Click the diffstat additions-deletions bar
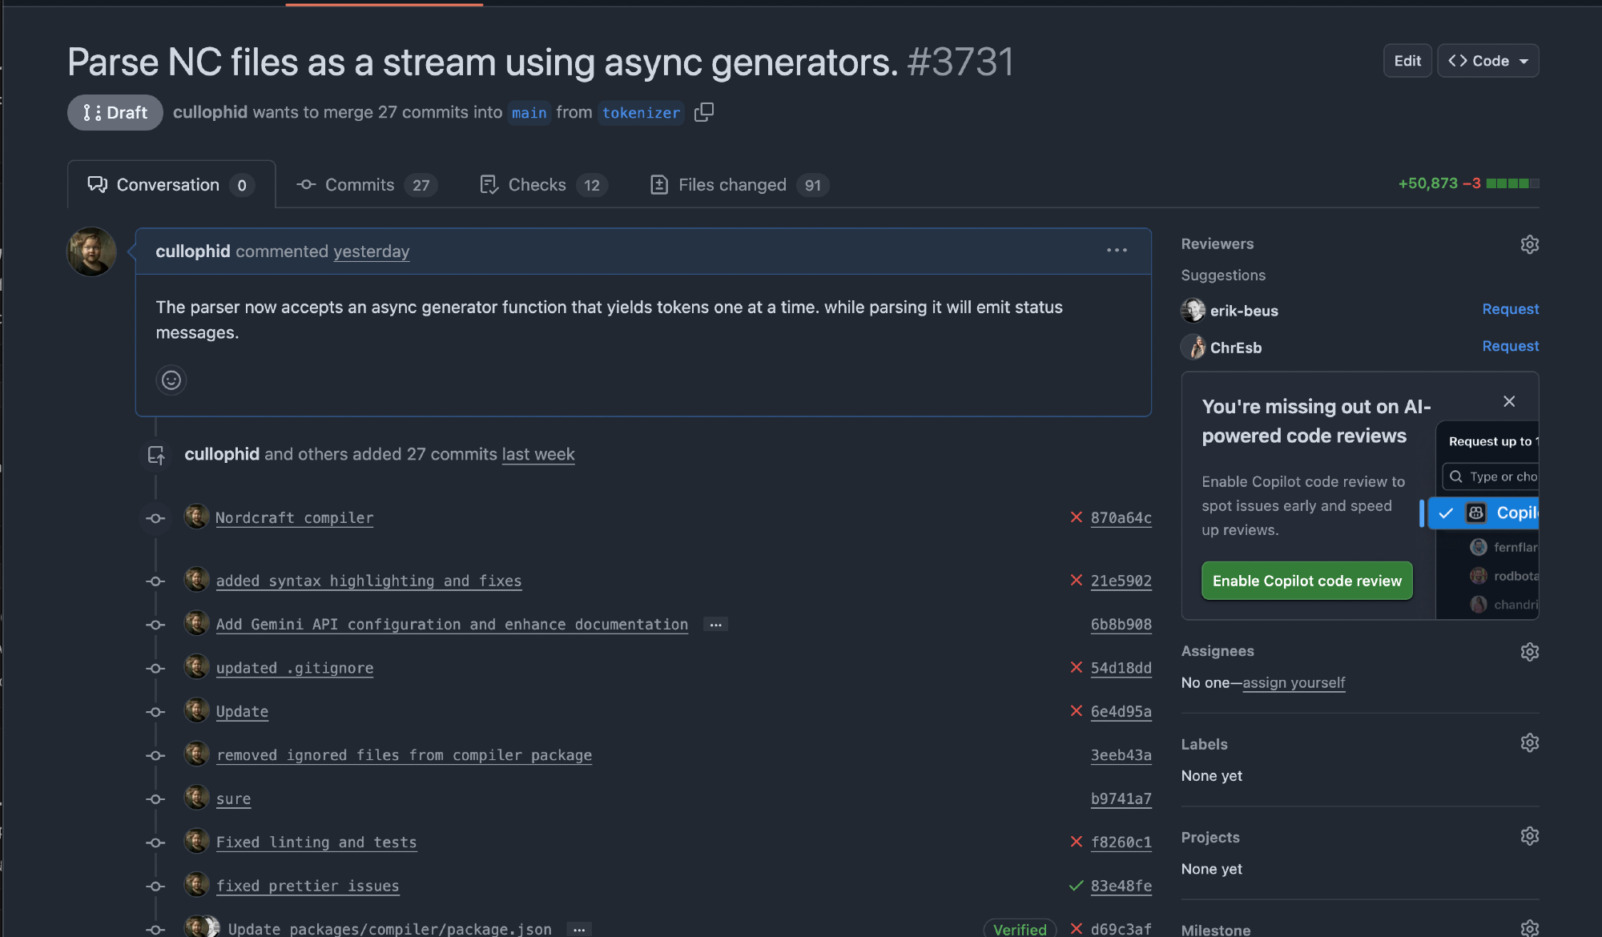1602x937 pixels. tap(1511, 183)
